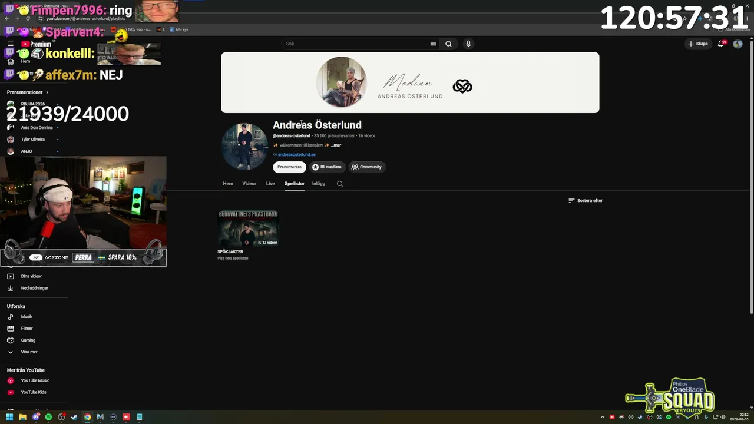Screen dimensions: 754x424
Task: Open the account avatar menu
Action: pyautogui.click(x=738, y=44)
